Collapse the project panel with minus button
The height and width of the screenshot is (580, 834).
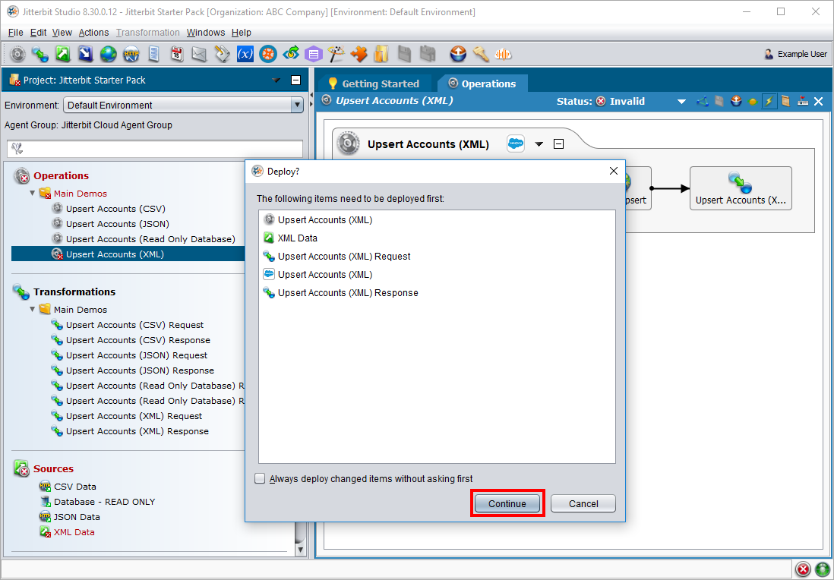(x=296, y=80)
